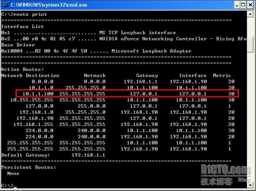The width and height of the screenshot is (256, 191).
Task: Click 'None' under Persistent Routes
Action: pyautogui.click(x=13, y=174)
